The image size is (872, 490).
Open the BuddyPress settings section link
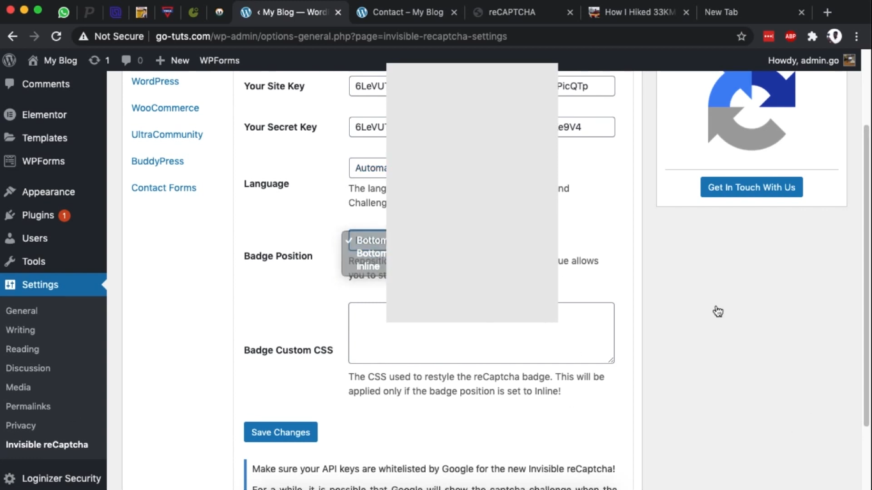(158, 161)
